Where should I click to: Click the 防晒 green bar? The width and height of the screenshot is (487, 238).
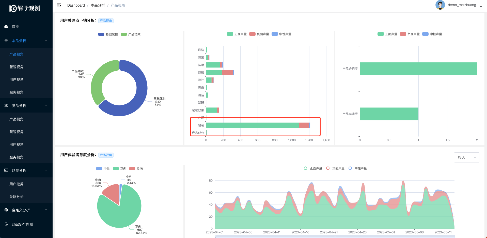[x=213, y=65]
